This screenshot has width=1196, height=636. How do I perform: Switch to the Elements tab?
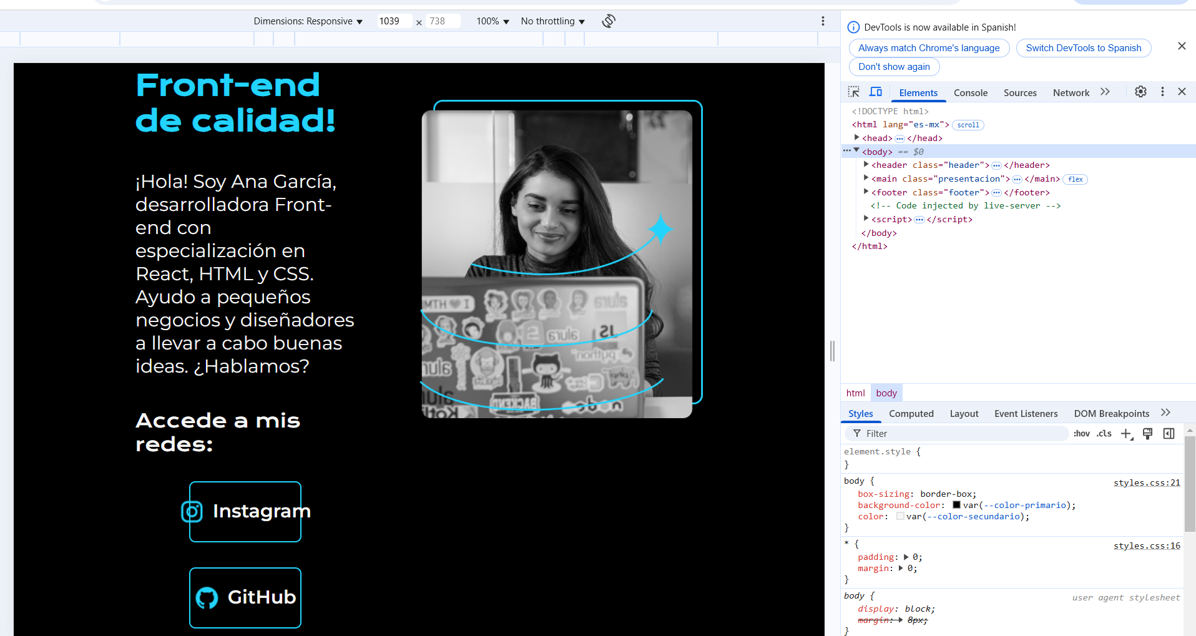coord(918,93)
